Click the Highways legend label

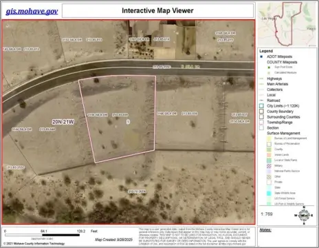pos(274,79)
